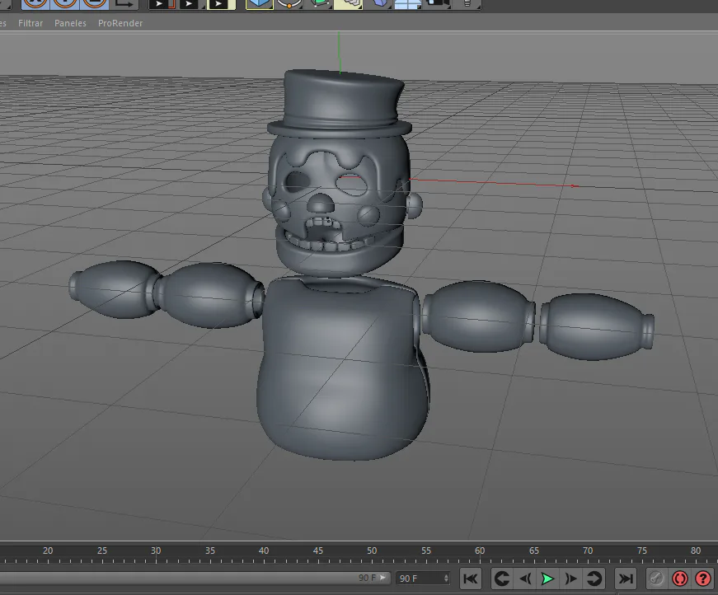Select the model's nose
This screenshot has height=595, width=718.
[320, 204]
